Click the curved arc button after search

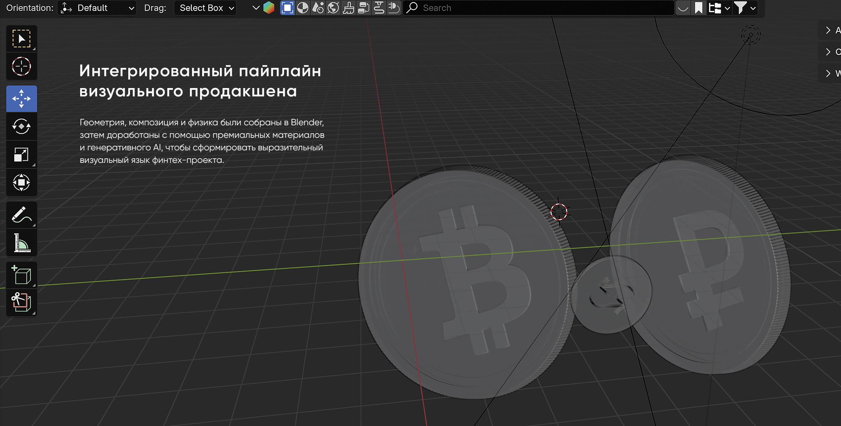coord(683,8)
